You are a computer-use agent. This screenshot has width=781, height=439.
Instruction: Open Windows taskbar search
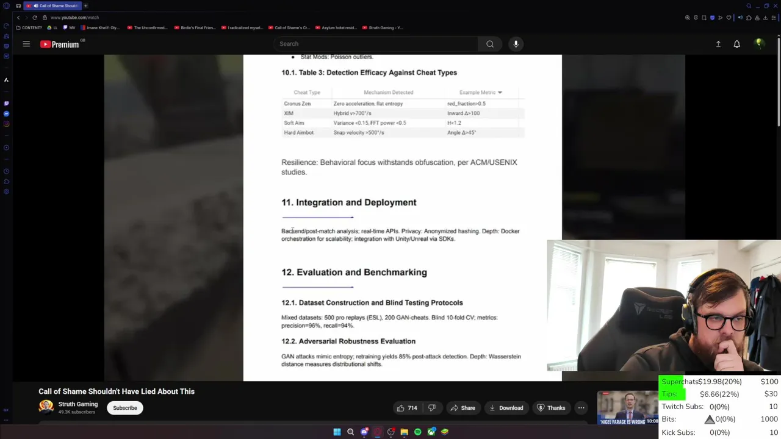pyautogui.click(x=350, y=432)
